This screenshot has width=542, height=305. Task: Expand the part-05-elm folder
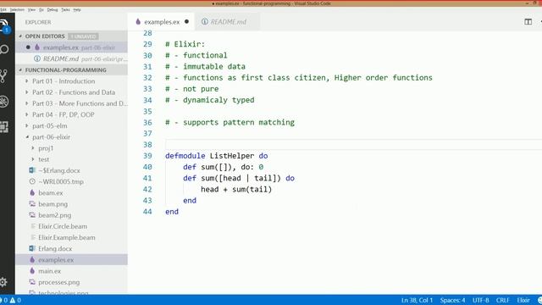point(27,125)
